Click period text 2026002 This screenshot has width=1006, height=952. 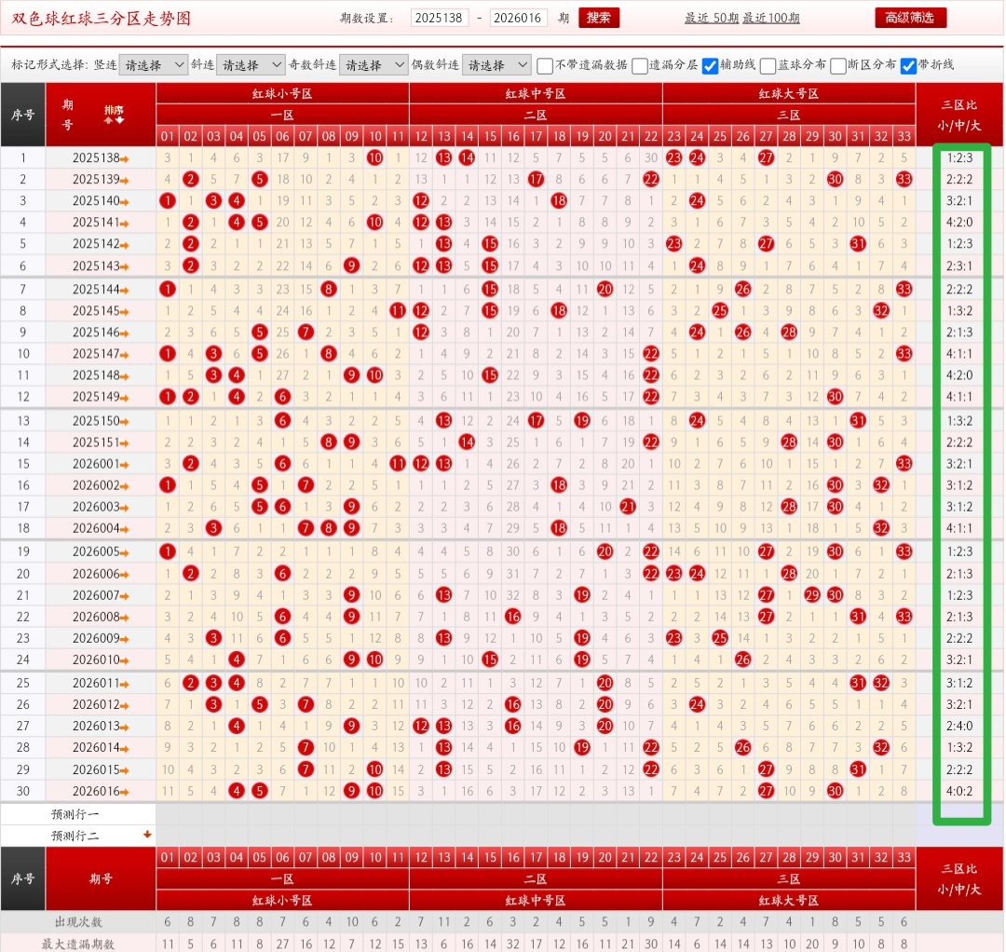coord(96,485)
